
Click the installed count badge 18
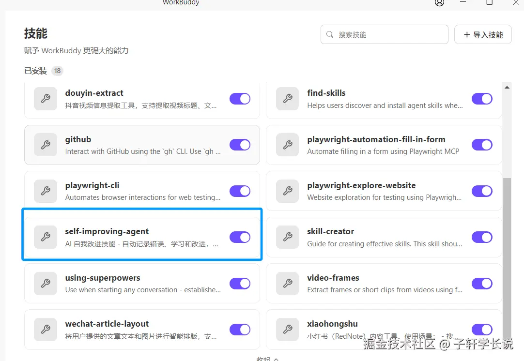(58, 71)
